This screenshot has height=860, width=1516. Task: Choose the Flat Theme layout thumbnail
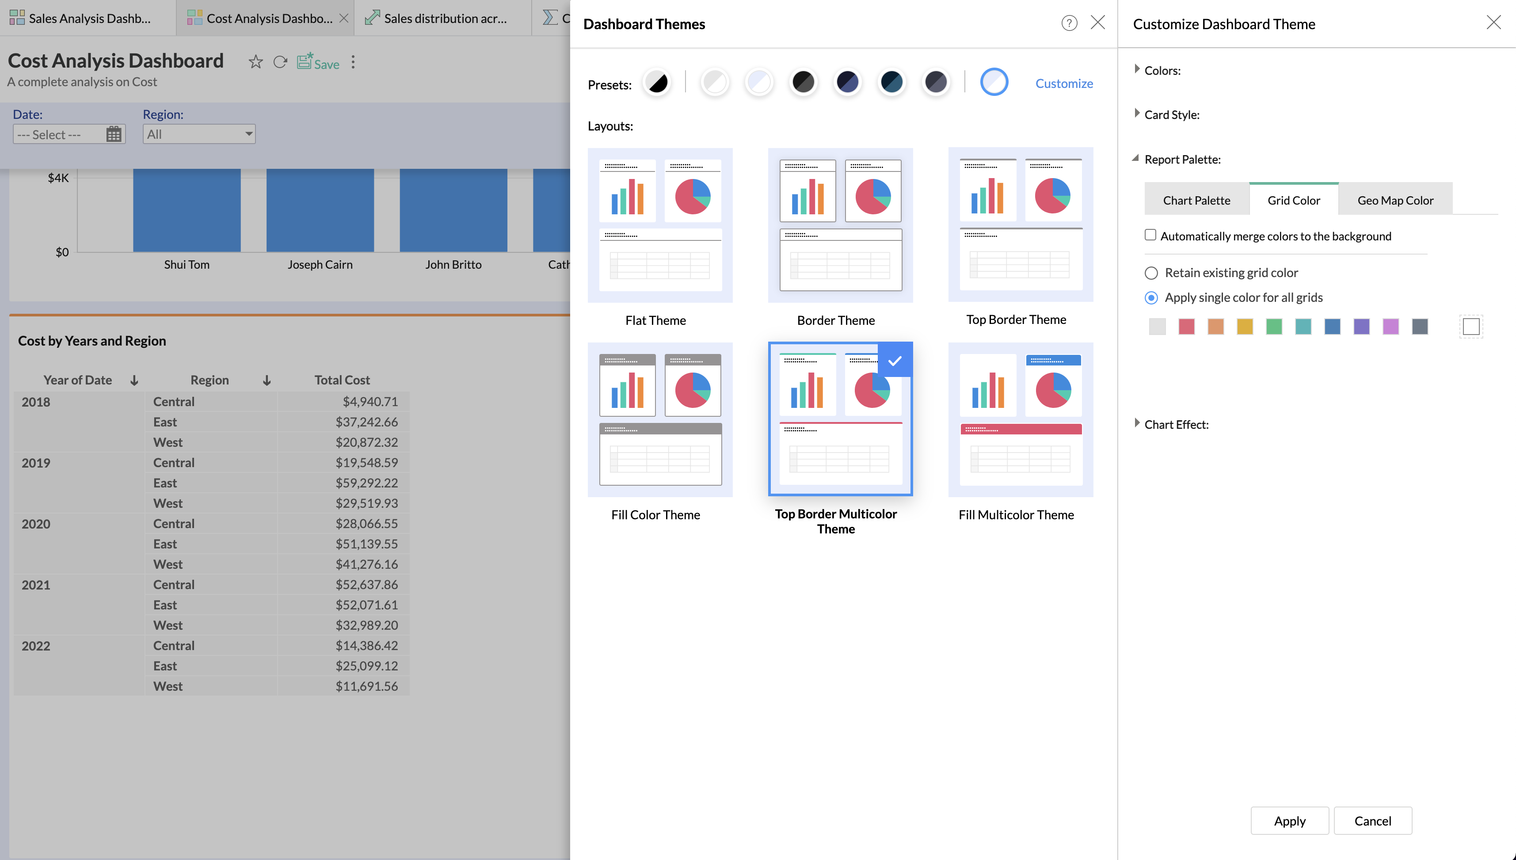(x=660, y=225)
